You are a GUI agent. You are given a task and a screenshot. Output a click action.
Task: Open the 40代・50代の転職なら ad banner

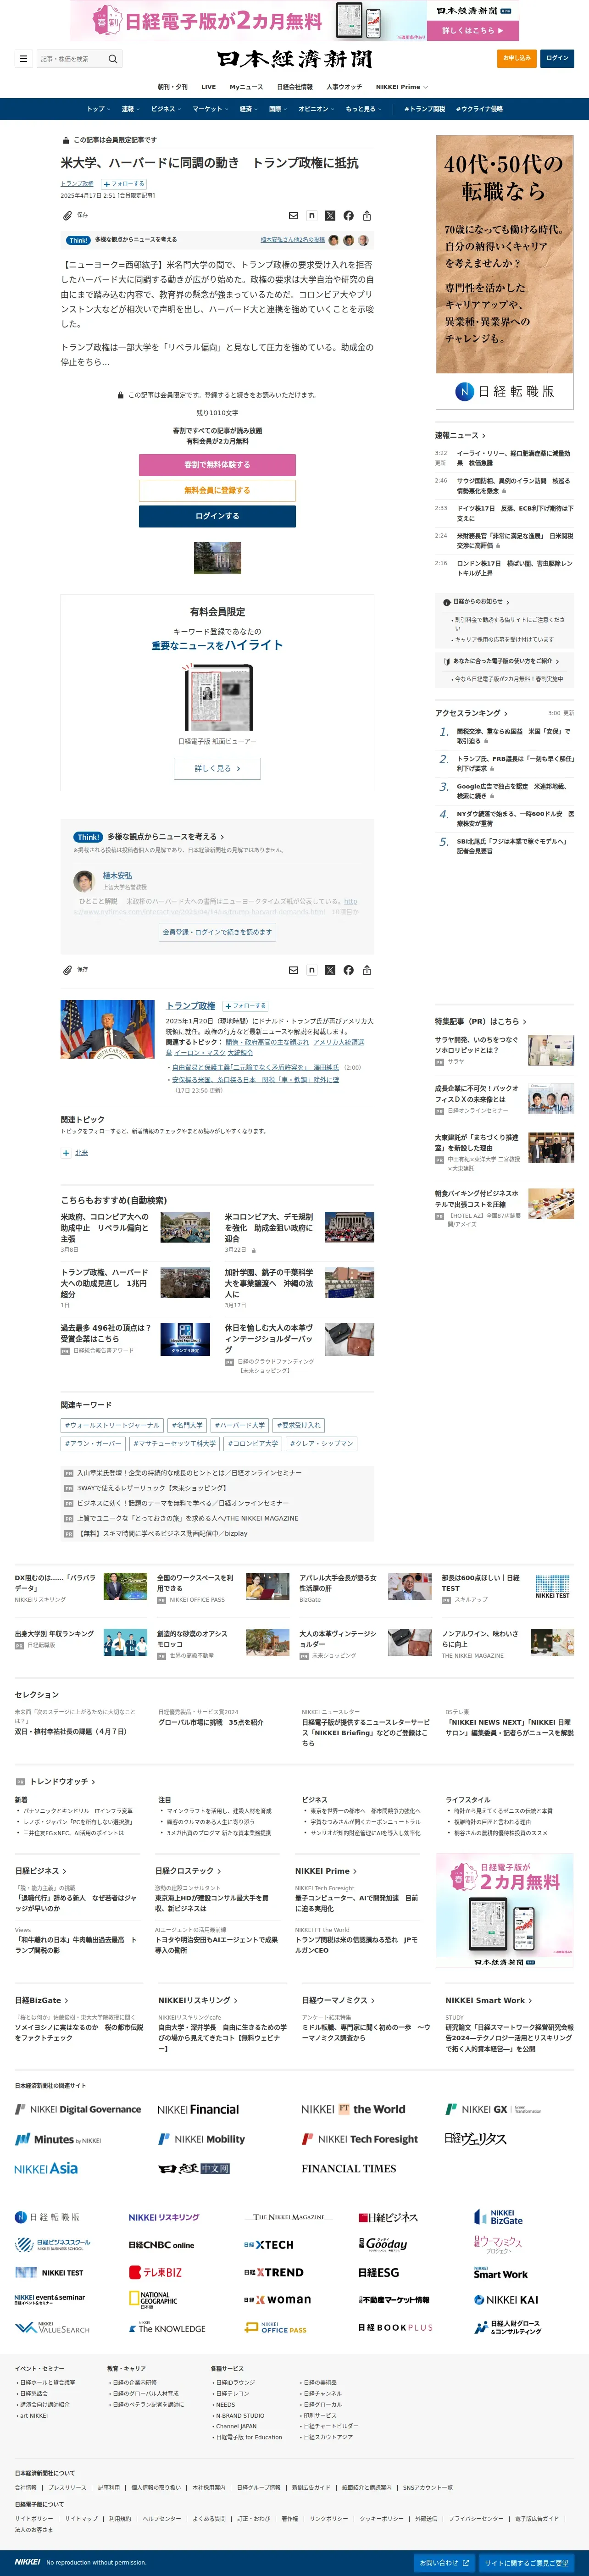(504, 272)
